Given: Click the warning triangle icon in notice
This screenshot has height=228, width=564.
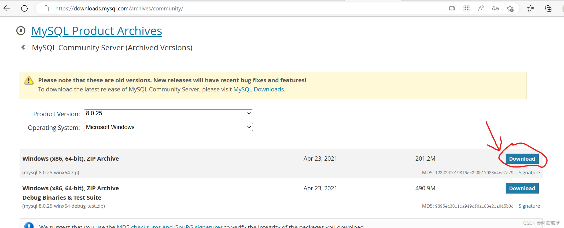Looking at the screenshot, I should [x=29, y=80].
